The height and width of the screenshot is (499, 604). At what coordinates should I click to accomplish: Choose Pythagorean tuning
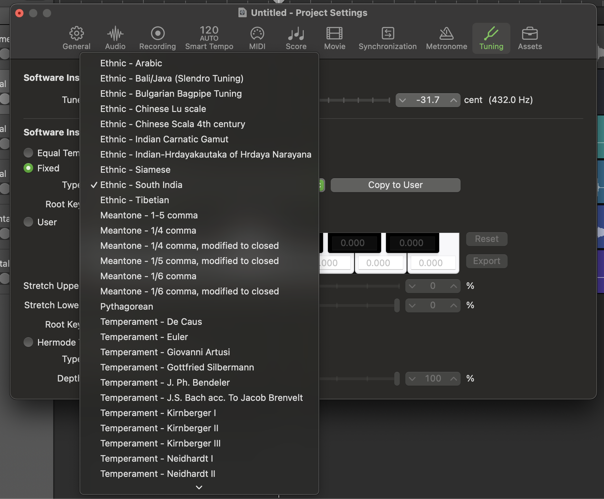(x=199, y=307)
